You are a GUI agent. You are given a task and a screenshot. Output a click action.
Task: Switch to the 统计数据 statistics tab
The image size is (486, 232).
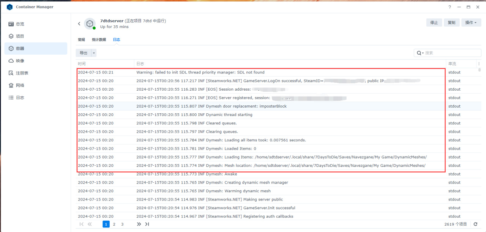click(99, 39)
